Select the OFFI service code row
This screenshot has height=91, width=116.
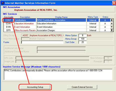[x=8, y=30]
